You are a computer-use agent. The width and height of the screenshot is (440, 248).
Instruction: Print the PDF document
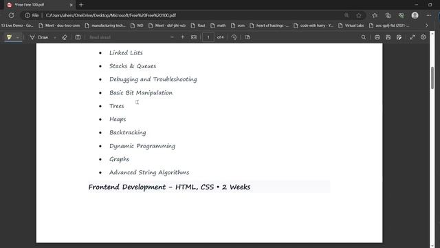pos(377,37)
